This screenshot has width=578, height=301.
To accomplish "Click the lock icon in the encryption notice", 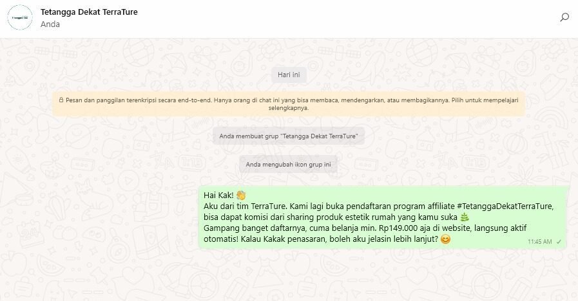I will (61, 100).
